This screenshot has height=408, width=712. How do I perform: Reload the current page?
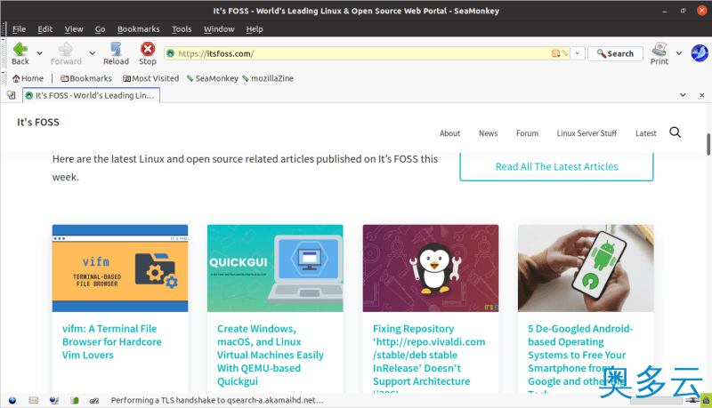click(x=116, y=53)
